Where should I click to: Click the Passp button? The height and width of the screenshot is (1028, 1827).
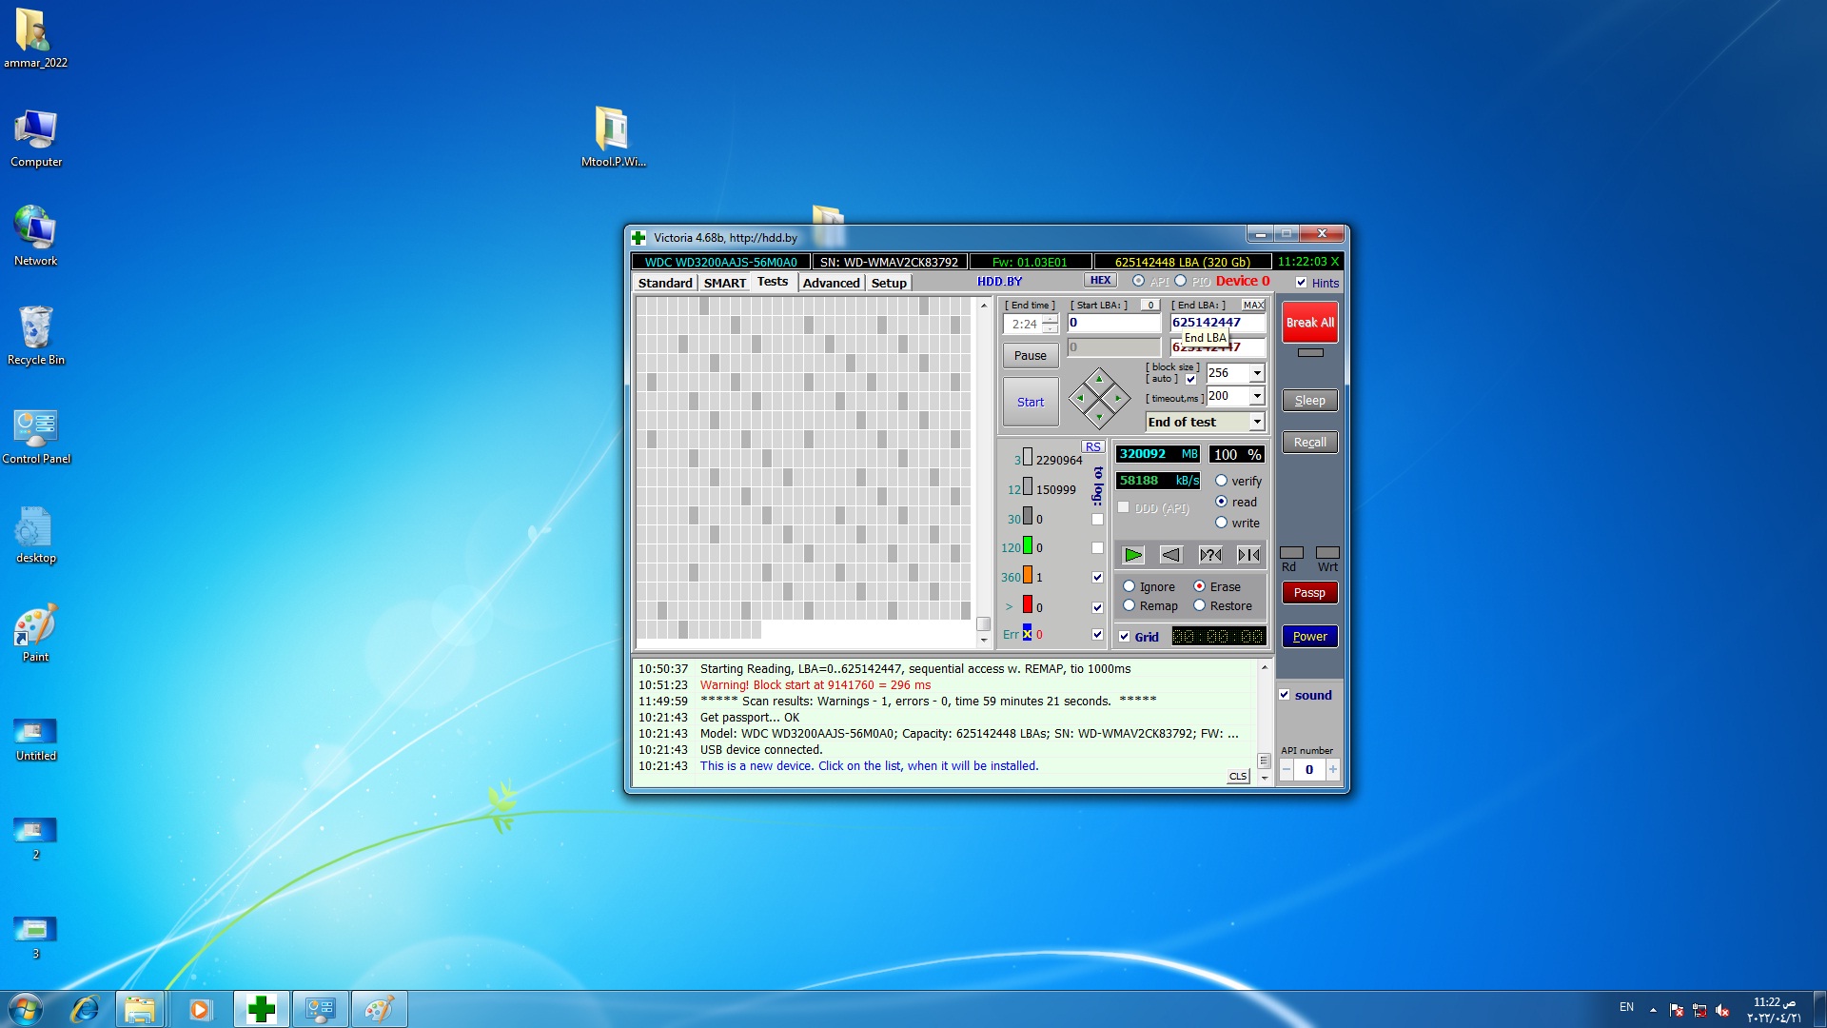point(1310,592)
